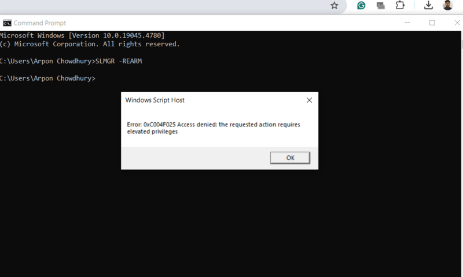Click the 'Windows Script Host' dialog title

[155, 100]
